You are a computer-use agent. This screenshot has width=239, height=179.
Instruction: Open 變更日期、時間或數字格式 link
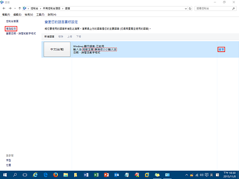pos(21,33)
